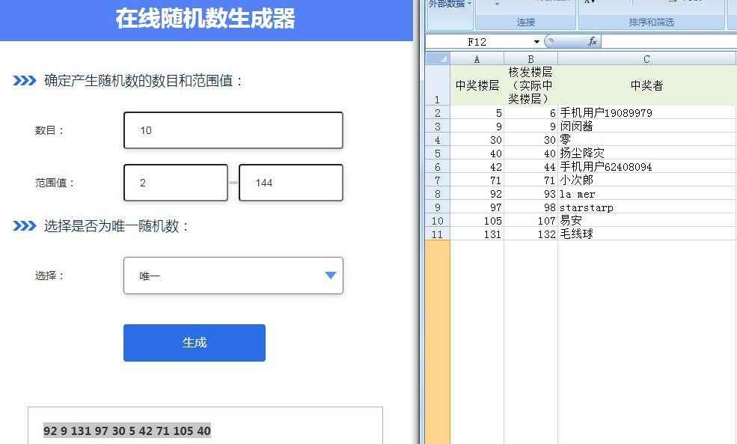Click the 生成 generate button
737x444 pixels.
coord(194,342)
